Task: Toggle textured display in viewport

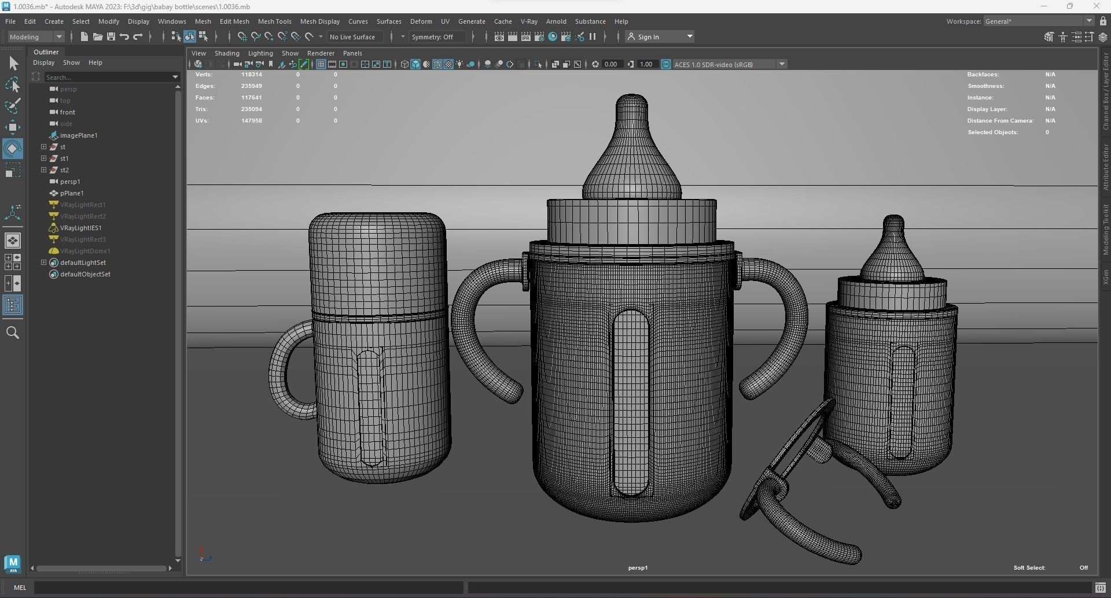Action: [x=448, y=64]
